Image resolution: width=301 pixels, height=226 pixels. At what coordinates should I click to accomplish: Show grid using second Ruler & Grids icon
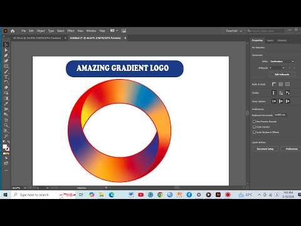tap(281, 84)
